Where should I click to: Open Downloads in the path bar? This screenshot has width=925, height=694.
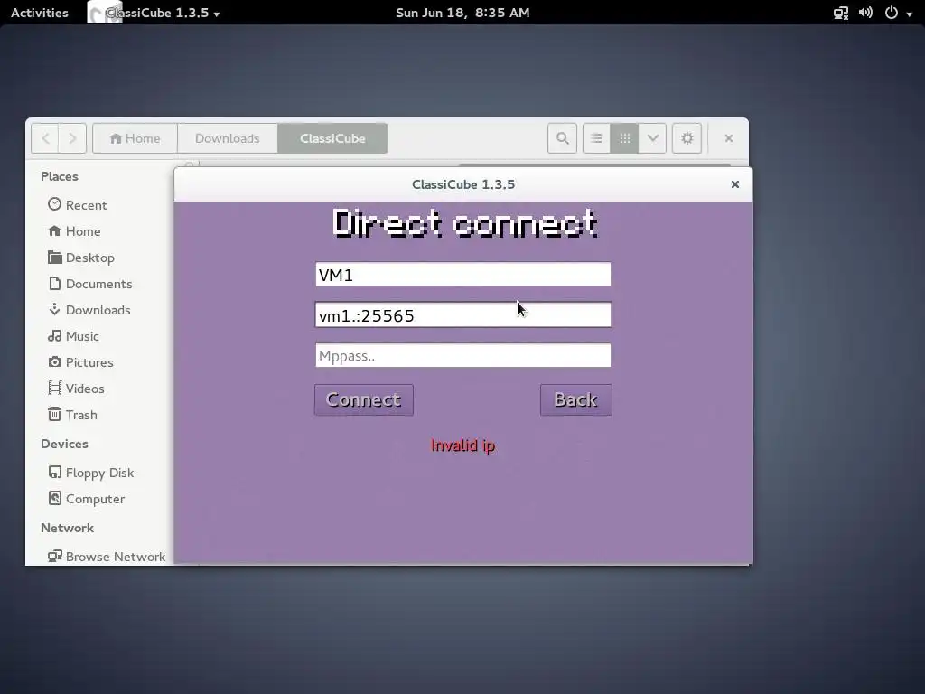[x=227, y=138]
